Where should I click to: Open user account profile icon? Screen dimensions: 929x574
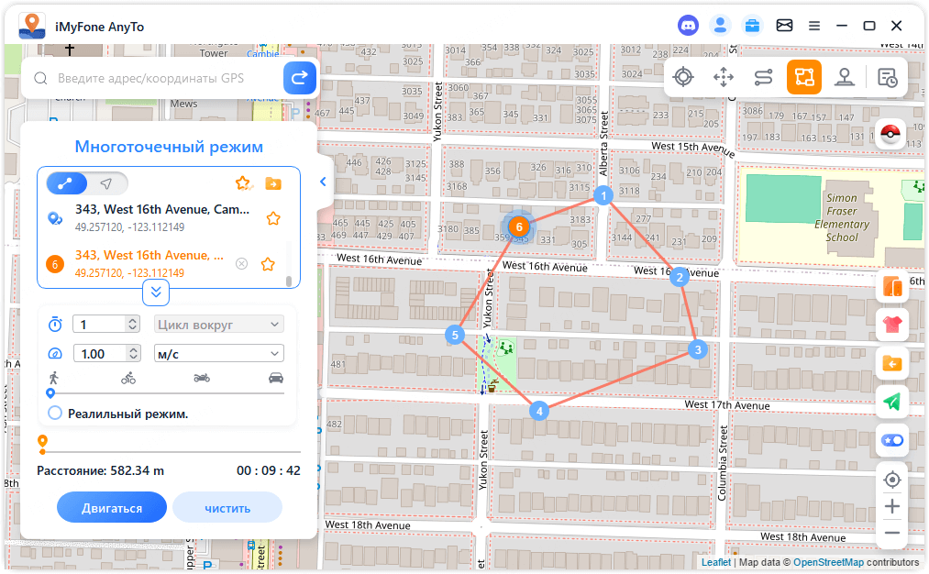pos(720,26)
